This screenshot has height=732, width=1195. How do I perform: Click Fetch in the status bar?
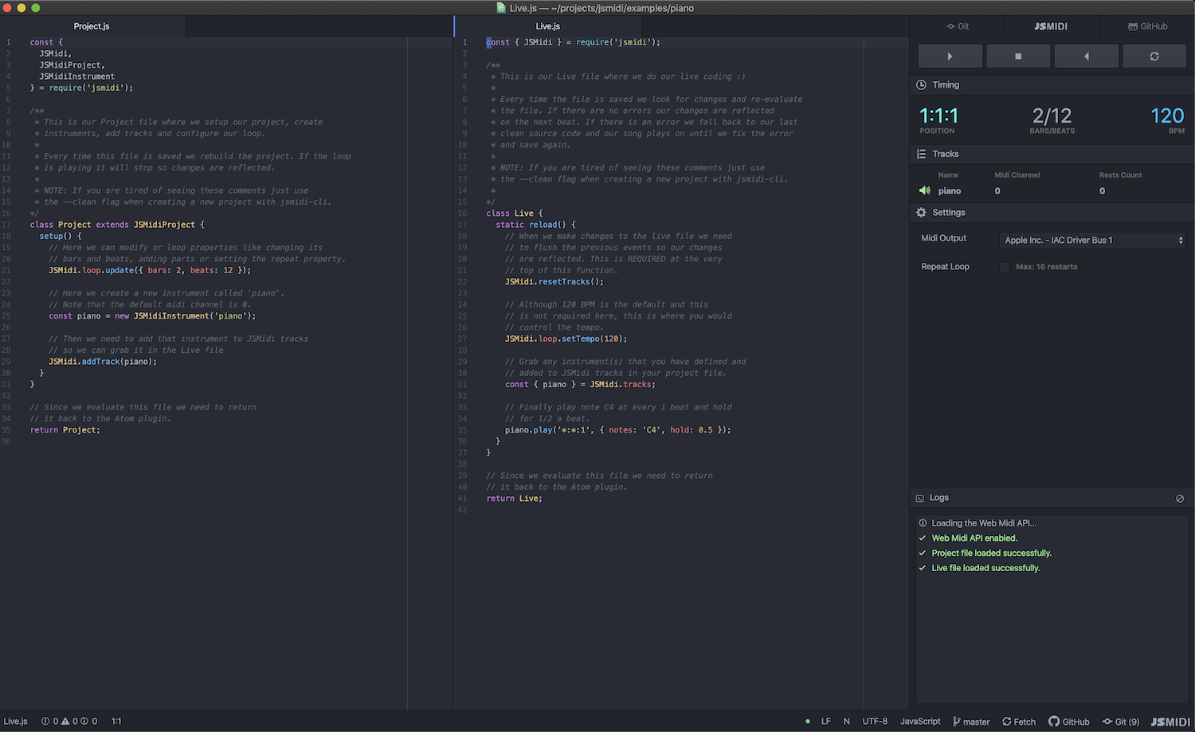click(1019, 722)
